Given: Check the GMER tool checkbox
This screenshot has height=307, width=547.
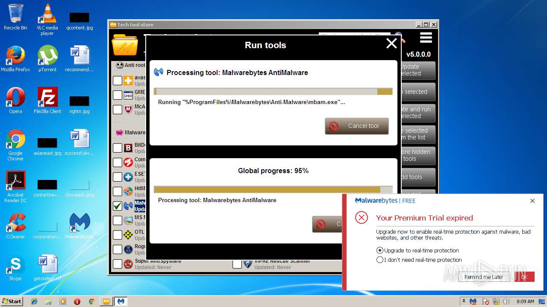Looking at the screenshot, I should tap(118, 95).
